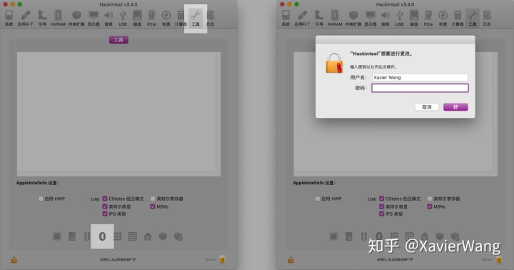Toggle IPG 类型 checkbox in right window

pyautogui.click(x=381, y=214)
